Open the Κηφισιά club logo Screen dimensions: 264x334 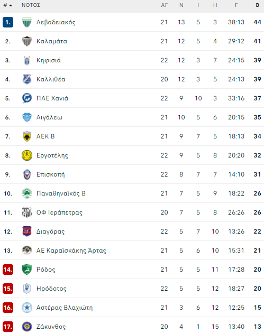coord(27,60)
